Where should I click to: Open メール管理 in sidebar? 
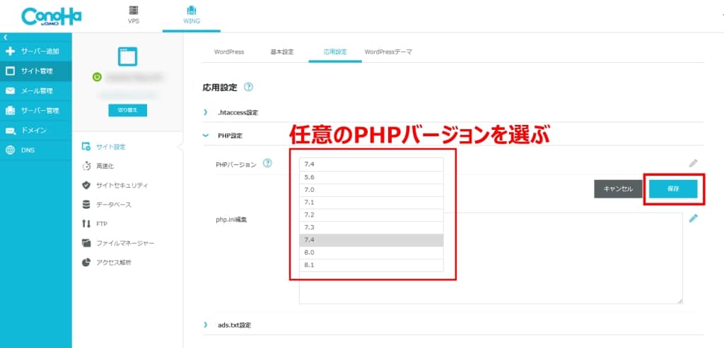point(35,91)
